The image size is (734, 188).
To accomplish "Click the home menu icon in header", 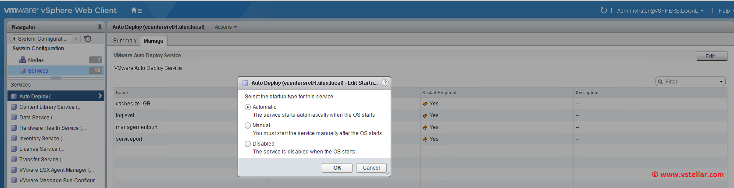I will 136,10.
